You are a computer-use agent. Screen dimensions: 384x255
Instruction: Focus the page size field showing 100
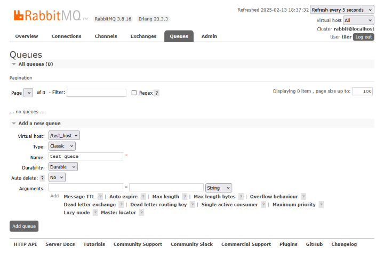click(363, 91)
